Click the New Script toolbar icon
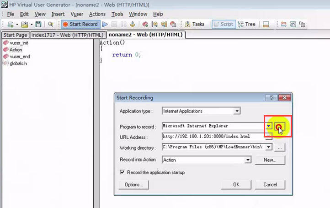This screenshot has width=330, height=208. 11,24
